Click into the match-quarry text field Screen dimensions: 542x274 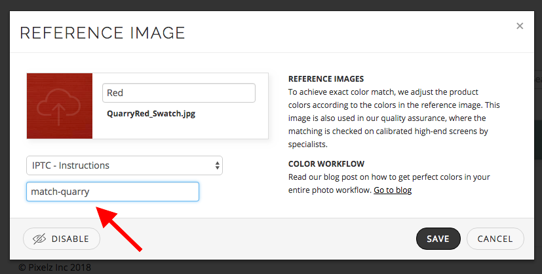(x=112, y=192)
